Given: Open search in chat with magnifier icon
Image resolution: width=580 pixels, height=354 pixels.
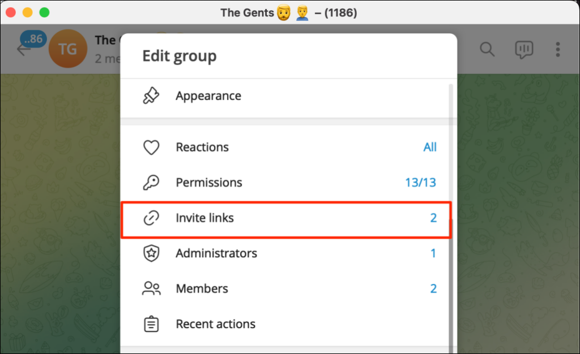Looking at the screenshot, I should click(x=487, y=49).
